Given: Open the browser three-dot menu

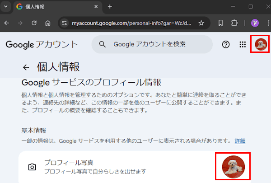Looking at the screenshot, I should point(268,23).
